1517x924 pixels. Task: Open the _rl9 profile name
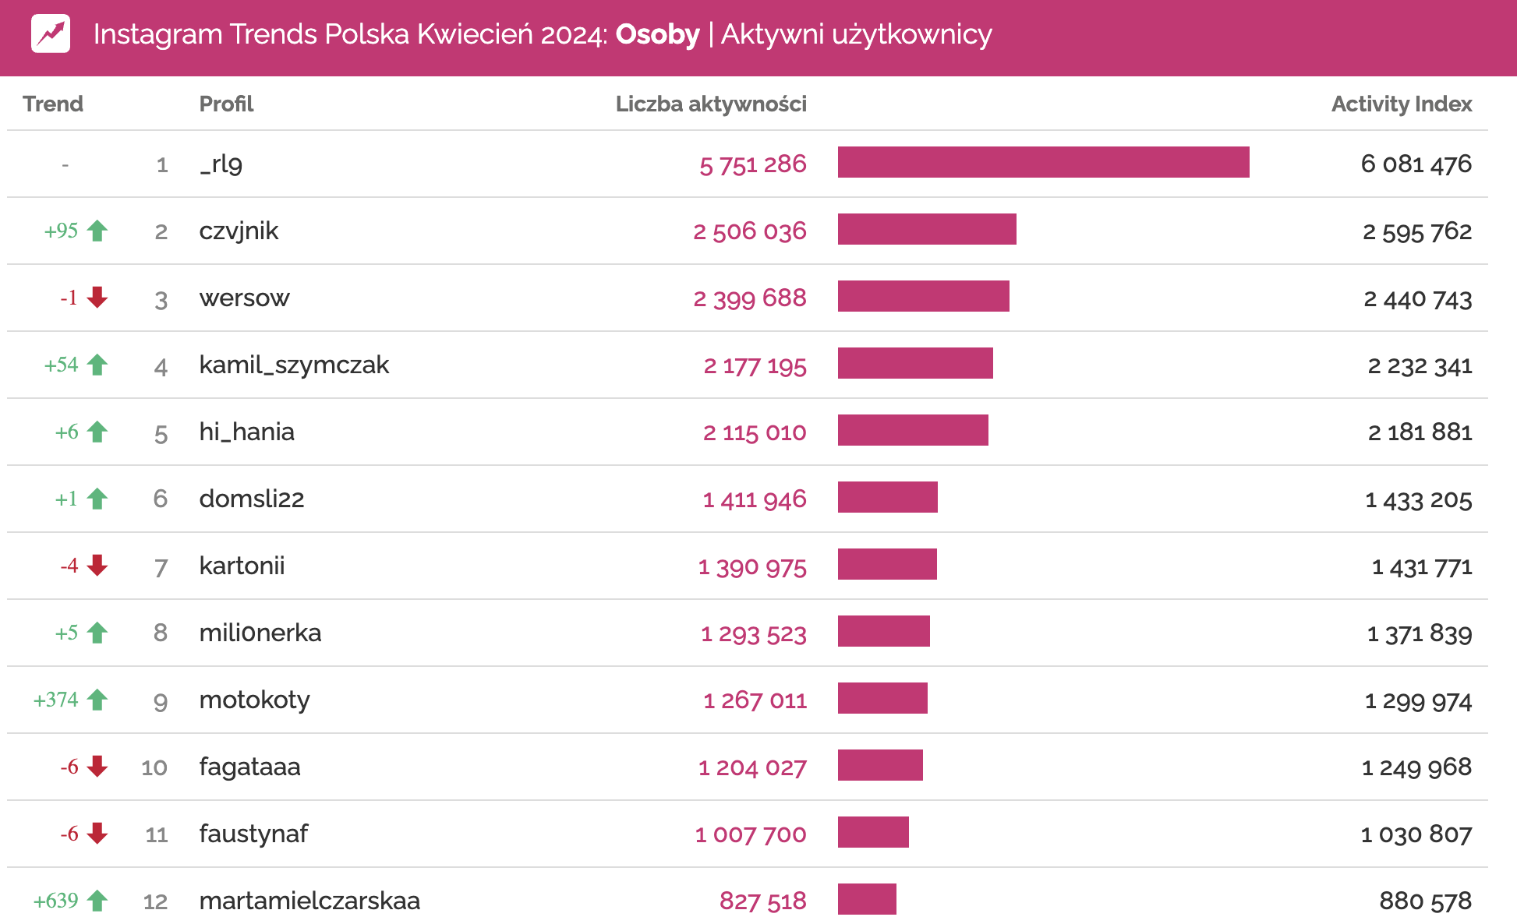pos(221,164)
